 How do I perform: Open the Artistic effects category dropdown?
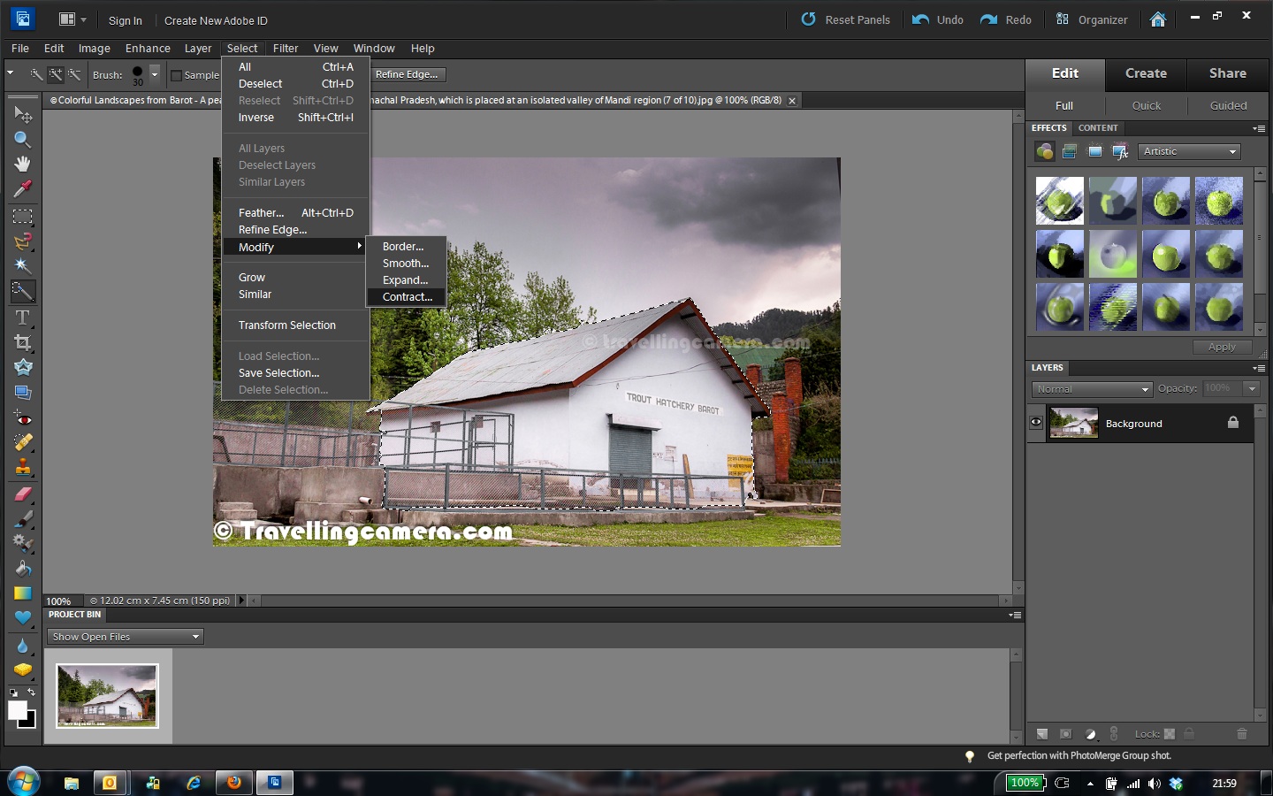coord(1189,151)
